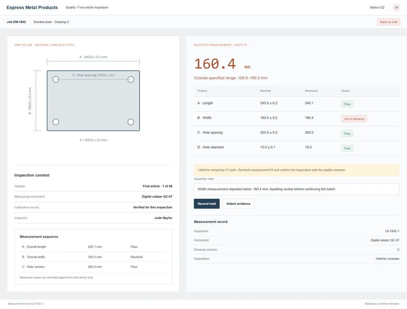
Task: Click the Out of tolerance badge
Action: point(354,119)
